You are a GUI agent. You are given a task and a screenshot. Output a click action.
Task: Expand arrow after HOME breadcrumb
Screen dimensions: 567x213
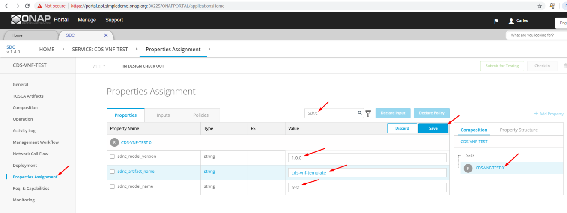(63, 49)
